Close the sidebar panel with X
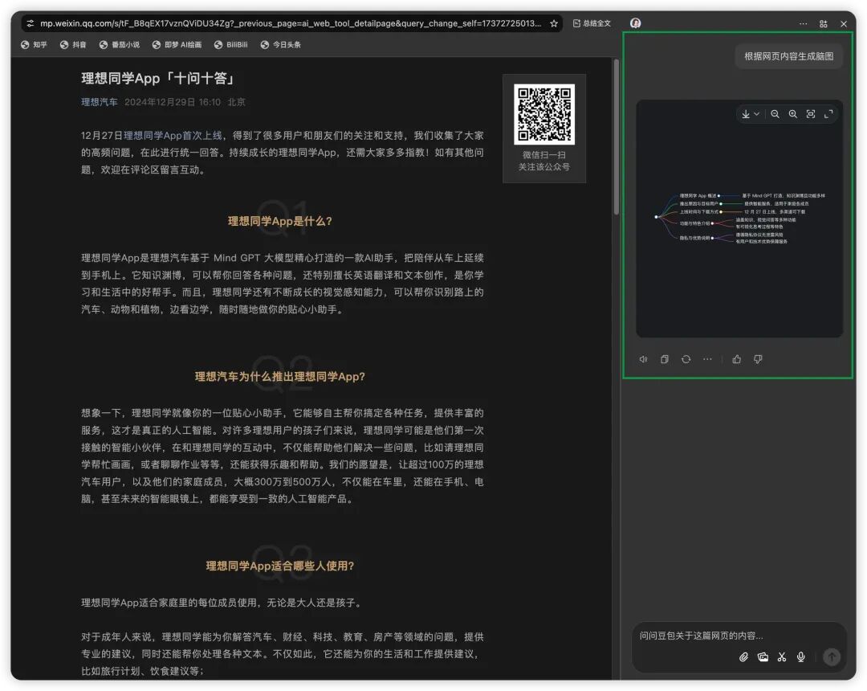Viewport: 867px width, 691px height. pyautogui.click(x=844, y=24)
